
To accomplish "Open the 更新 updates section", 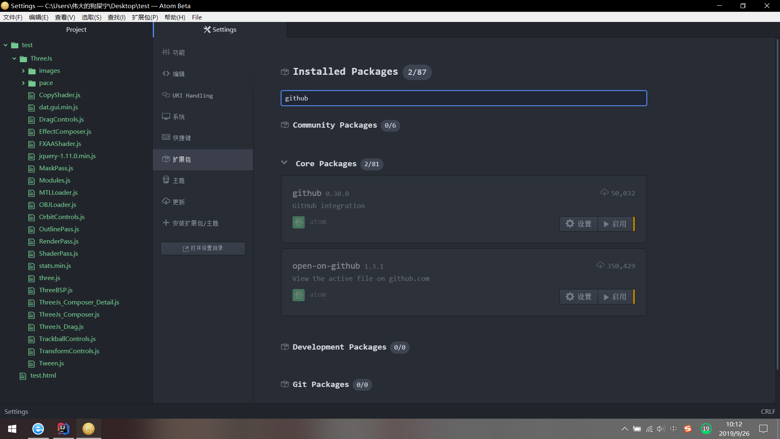I will click(x=178, y=202).
